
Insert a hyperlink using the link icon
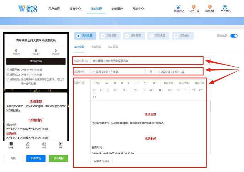pos(144,90)
